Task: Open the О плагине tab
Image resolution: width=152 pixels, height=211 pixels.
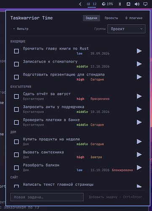Action: tap(134, 18)
